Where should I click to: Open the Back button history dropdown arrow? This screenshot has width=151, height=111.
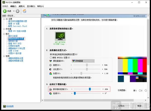13,11
